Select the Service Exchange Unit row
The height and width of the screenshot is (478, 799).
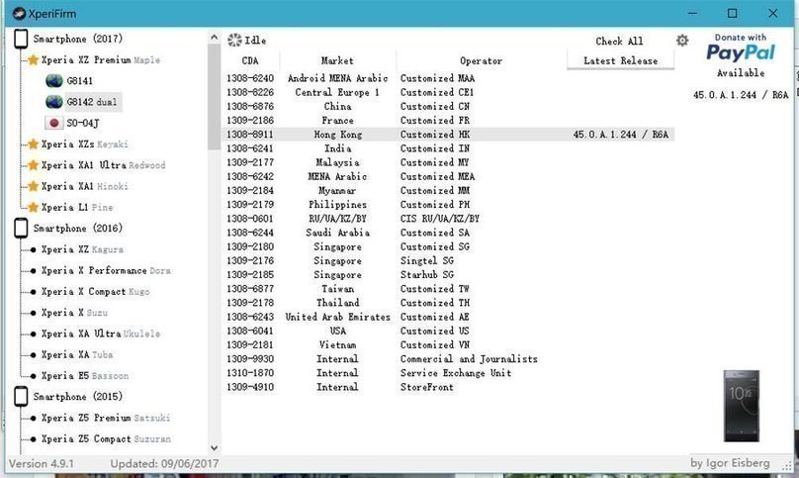(448, 373)
